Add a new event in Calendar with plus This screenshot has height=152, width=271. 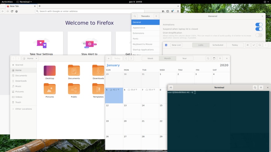click(108, 58)
